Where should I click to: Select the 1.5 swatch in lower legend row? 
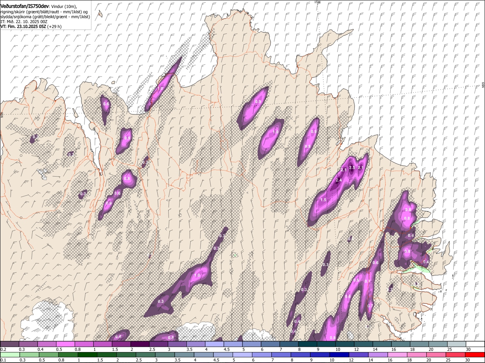(x=106, y=355)
